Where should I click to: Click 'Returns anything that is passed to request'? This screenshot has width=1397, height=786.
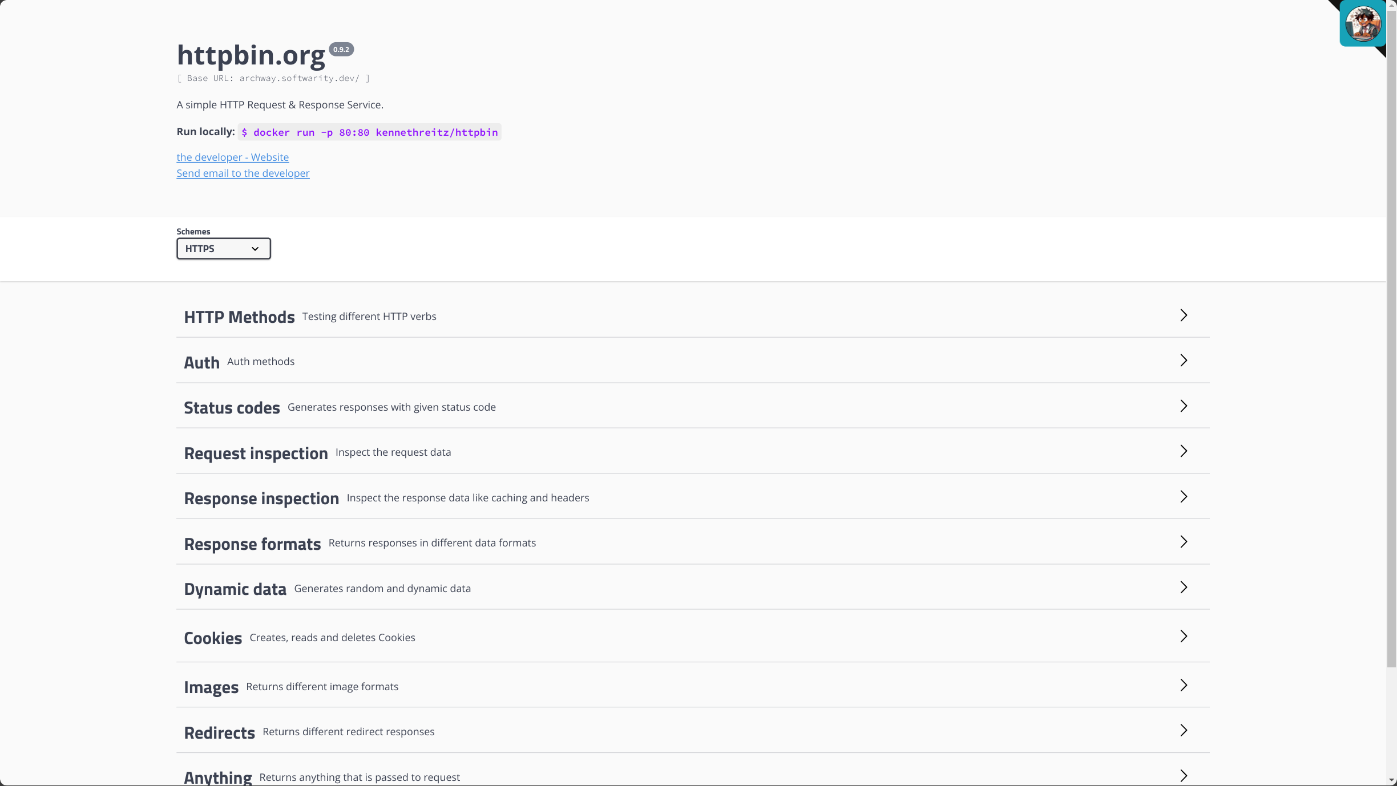[x=360, y=777]
